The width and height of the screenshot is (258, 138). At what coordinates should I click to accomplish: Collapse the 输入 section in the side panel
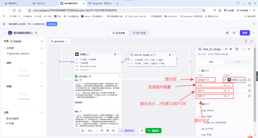[199, 71]
